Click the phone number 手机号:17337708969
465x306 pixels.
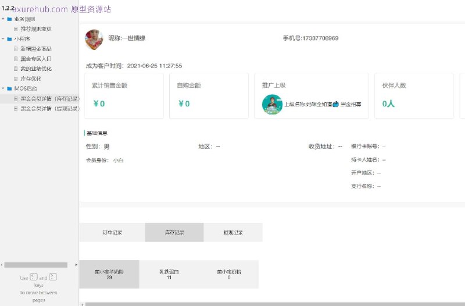tap(310, 38)
